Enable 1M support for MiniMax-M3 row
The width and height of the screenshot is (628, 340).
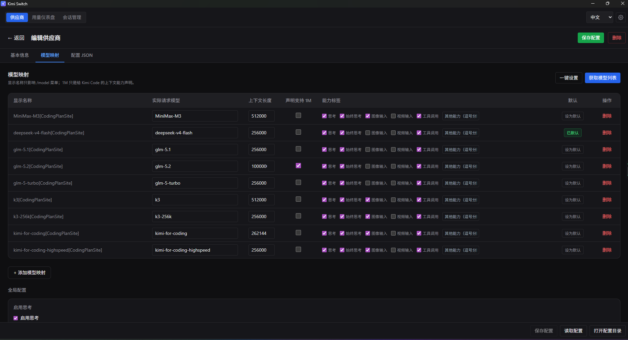coord(298,115)
